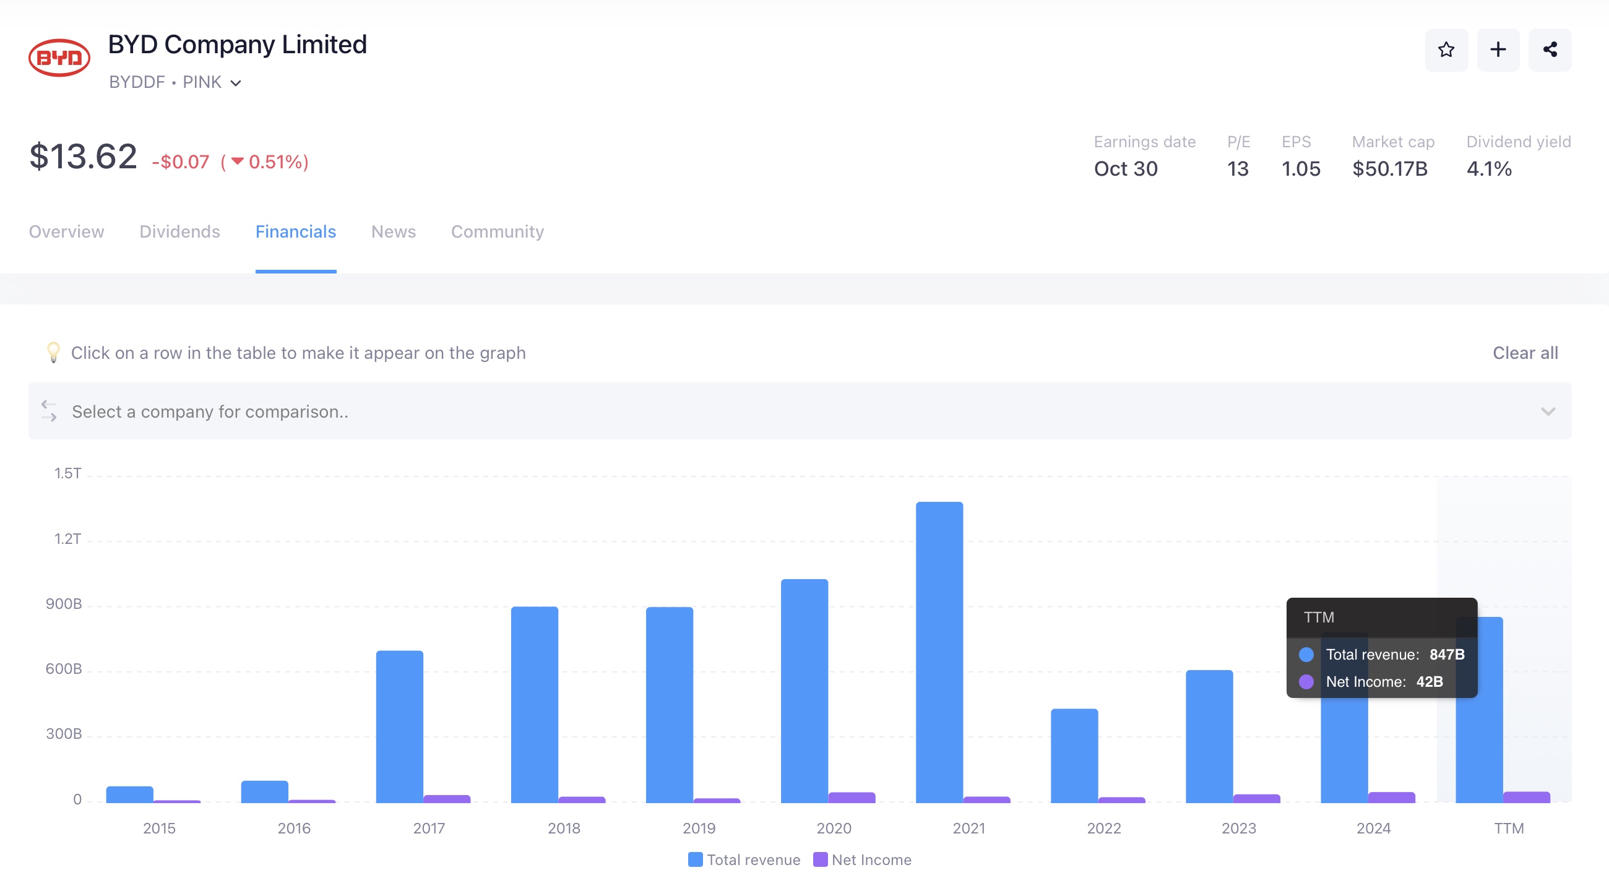Image resolution: width=1609 pixels, height=891 pixels.
Task: Switch to the Overview tab
Action: (x=66, y=231)
